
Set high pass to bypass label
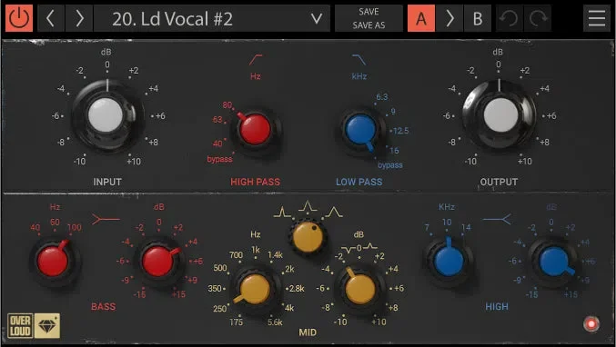click(219, 159)
